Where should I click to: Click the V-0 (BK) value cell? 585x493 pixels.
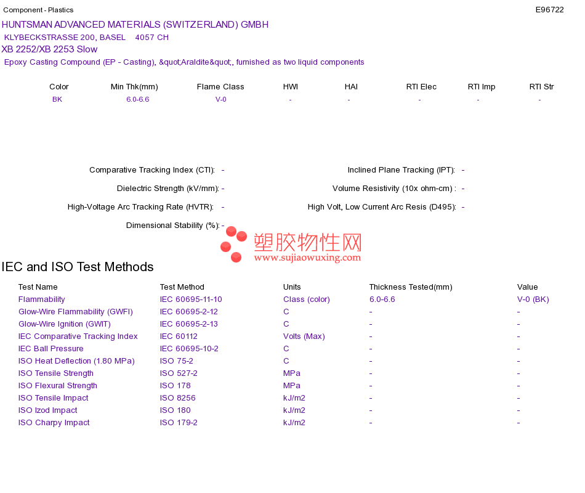click(533, 299)
